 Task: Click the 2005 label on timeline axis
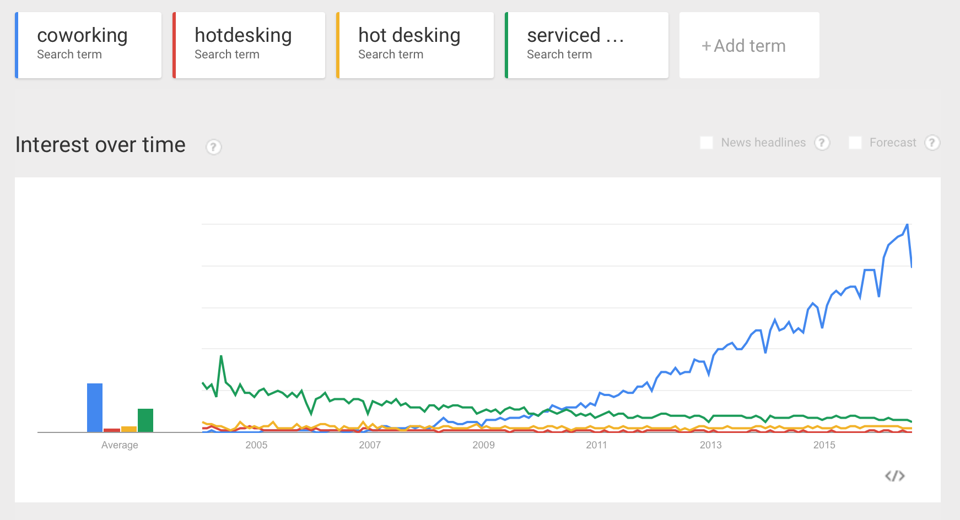coord(256,445)
